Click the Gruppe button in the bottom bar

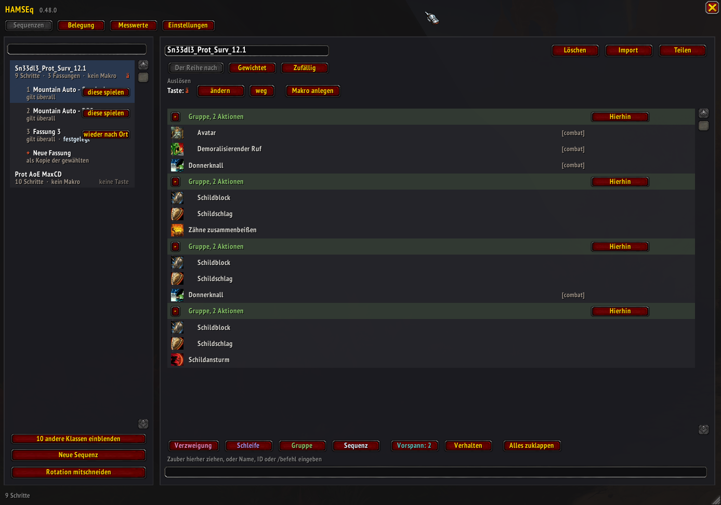(x=302, y=446)
